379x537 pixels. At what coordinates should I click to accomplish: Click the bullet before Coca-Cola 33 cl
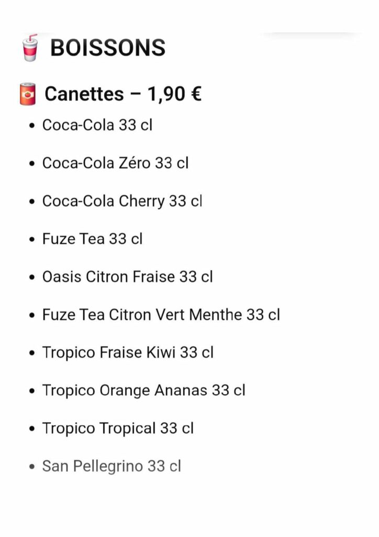pos(32,126)
